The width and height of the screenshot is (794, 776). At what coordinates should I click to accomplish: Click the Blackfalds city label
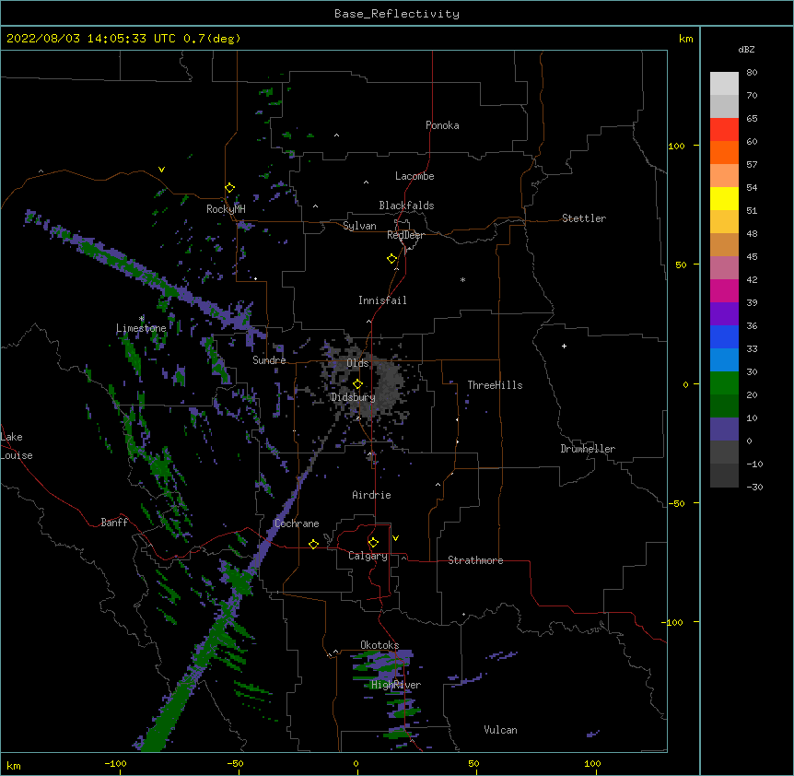click(406, 206)
